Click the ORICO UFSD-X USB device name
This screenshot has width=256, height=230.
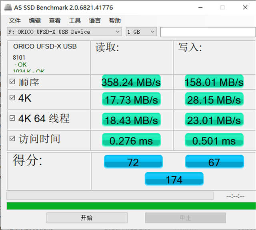click(45, 46)
